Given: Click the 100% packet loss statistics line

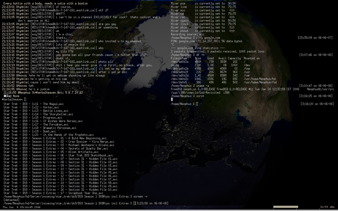Looking at the screenshot, I should pyautogui.click(x=218, y=51).
